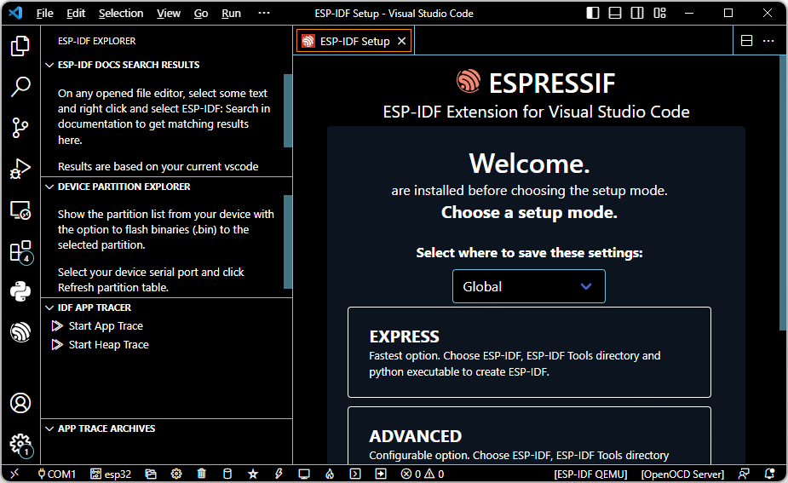
Task: Click the flash device lightning icon
Action: point(279,474)
